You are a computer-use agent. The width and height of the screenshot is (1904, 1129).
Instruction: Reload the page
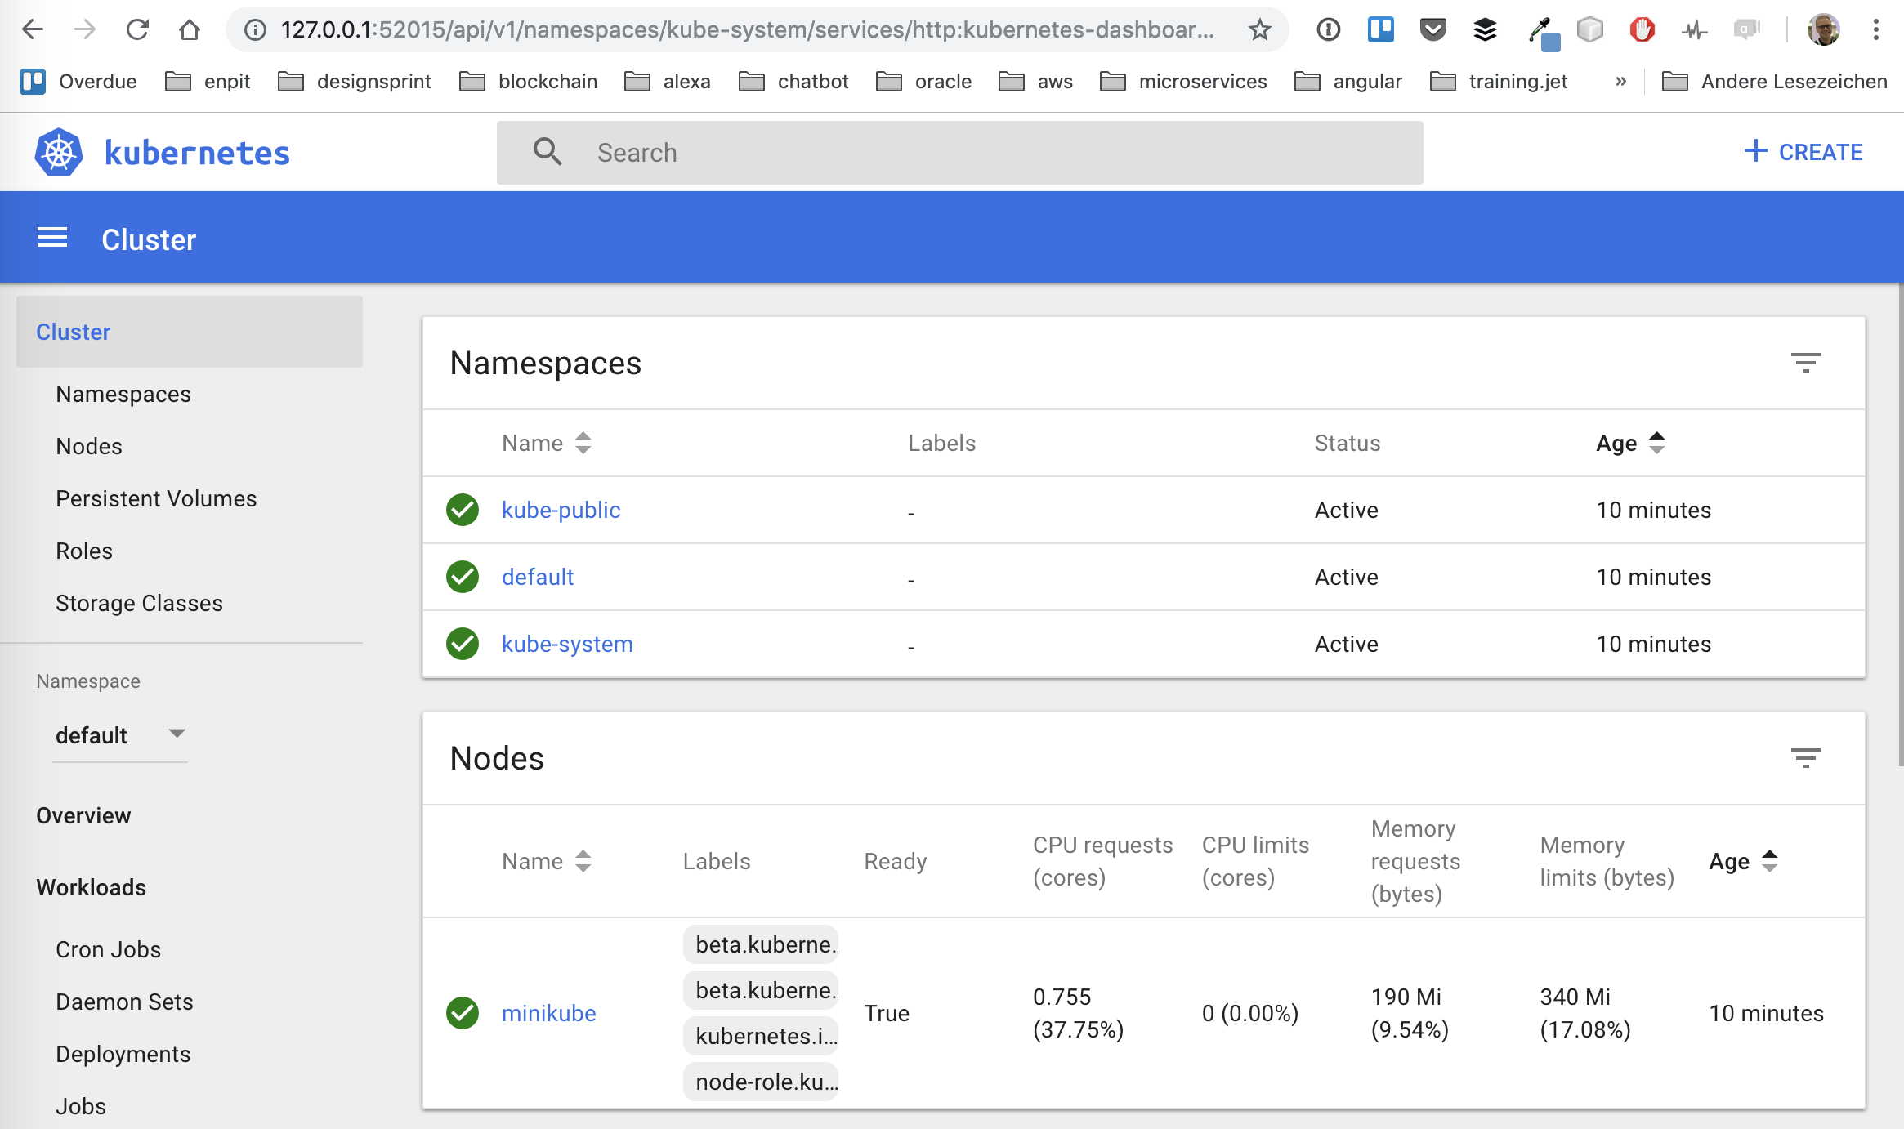137,30
